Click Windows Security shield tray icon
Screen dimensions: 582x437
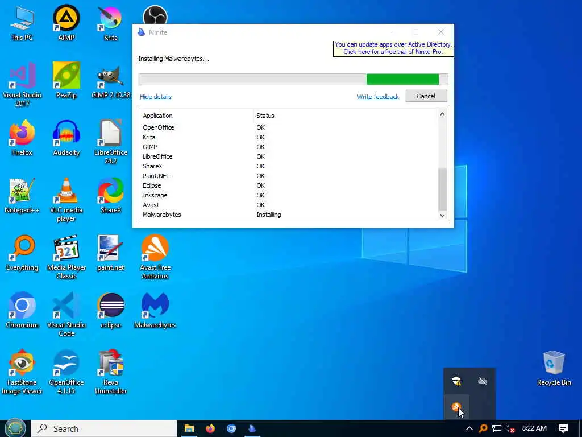(x=456, y=381)
